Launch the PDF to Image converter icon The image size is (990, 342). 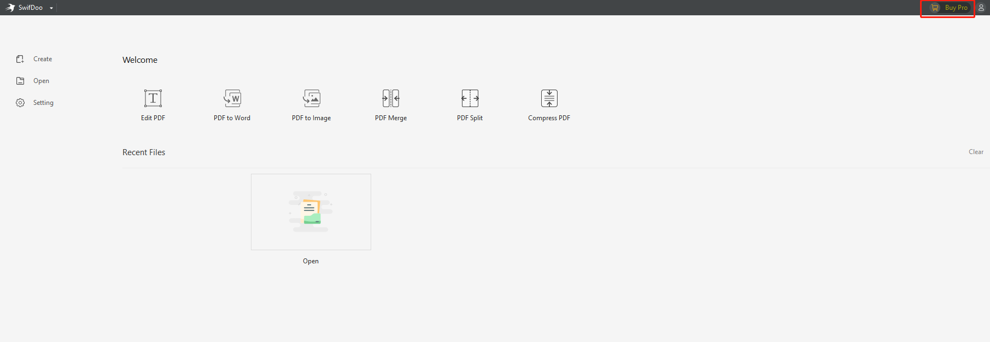312,98
